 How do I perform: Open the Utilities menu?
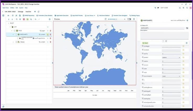coord(12,8)
